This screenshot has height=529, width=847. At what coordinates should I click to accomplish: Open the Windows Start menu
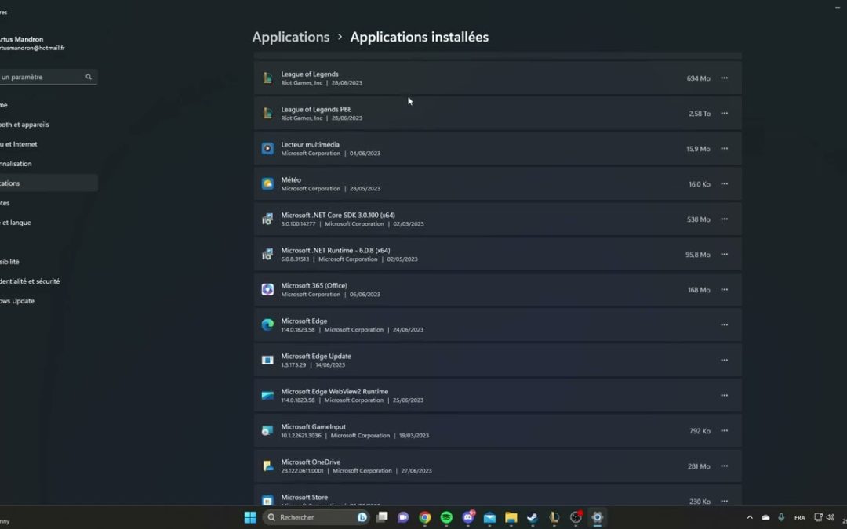(x=250, y=517)
